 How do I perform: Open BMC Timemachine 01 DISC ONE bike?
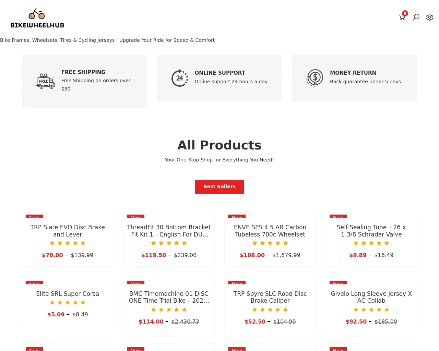[x=169, y=297]
